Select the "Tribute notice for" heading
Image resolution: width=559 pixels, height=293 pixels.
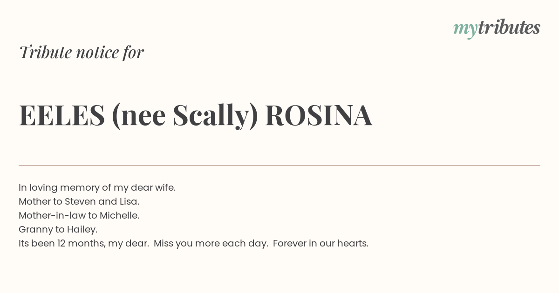(x=82, y=52)
